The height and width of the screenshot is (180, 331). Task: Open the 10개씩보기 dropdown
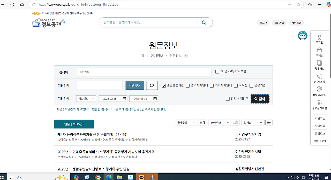click(220, 122)
